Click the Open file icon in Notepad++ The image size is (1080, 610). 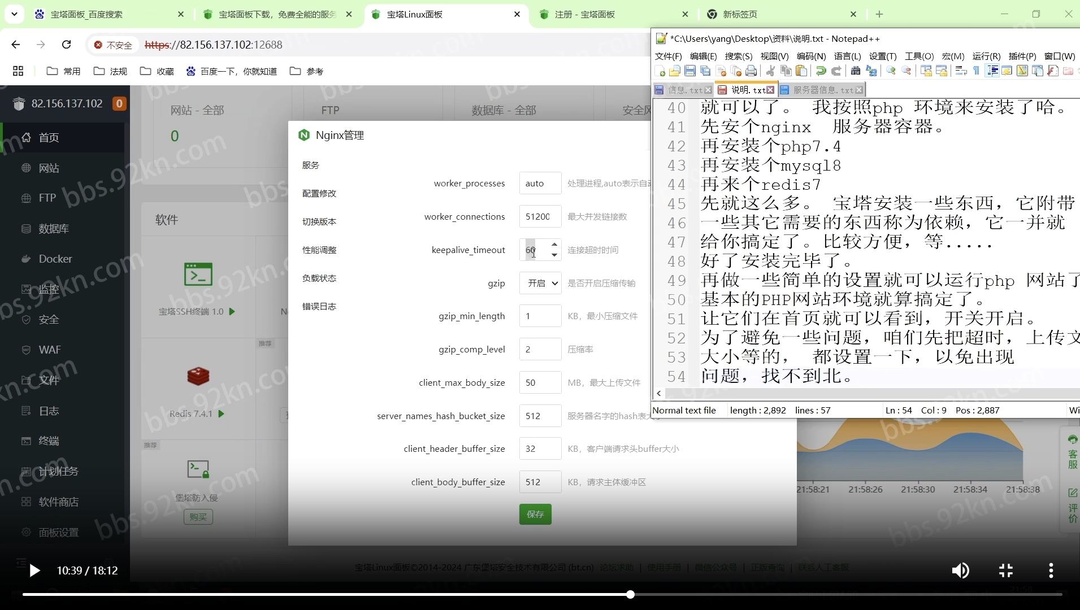(x=675, y=71)
